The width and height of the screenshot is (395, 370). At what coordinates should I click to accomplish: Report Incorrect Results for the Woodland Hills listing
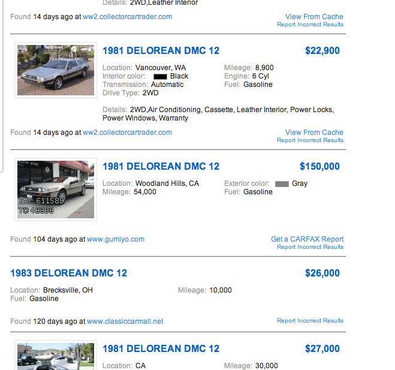click(x=310, y=247)
